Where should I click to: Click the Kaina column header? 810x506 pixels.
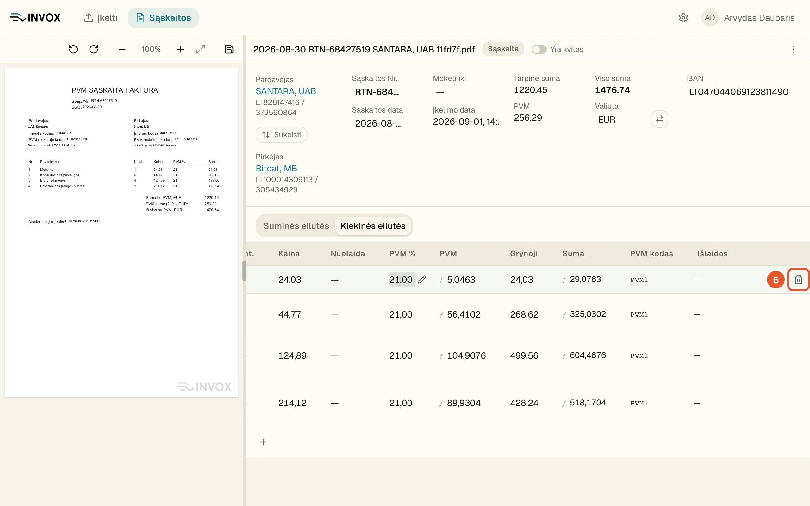289,254
